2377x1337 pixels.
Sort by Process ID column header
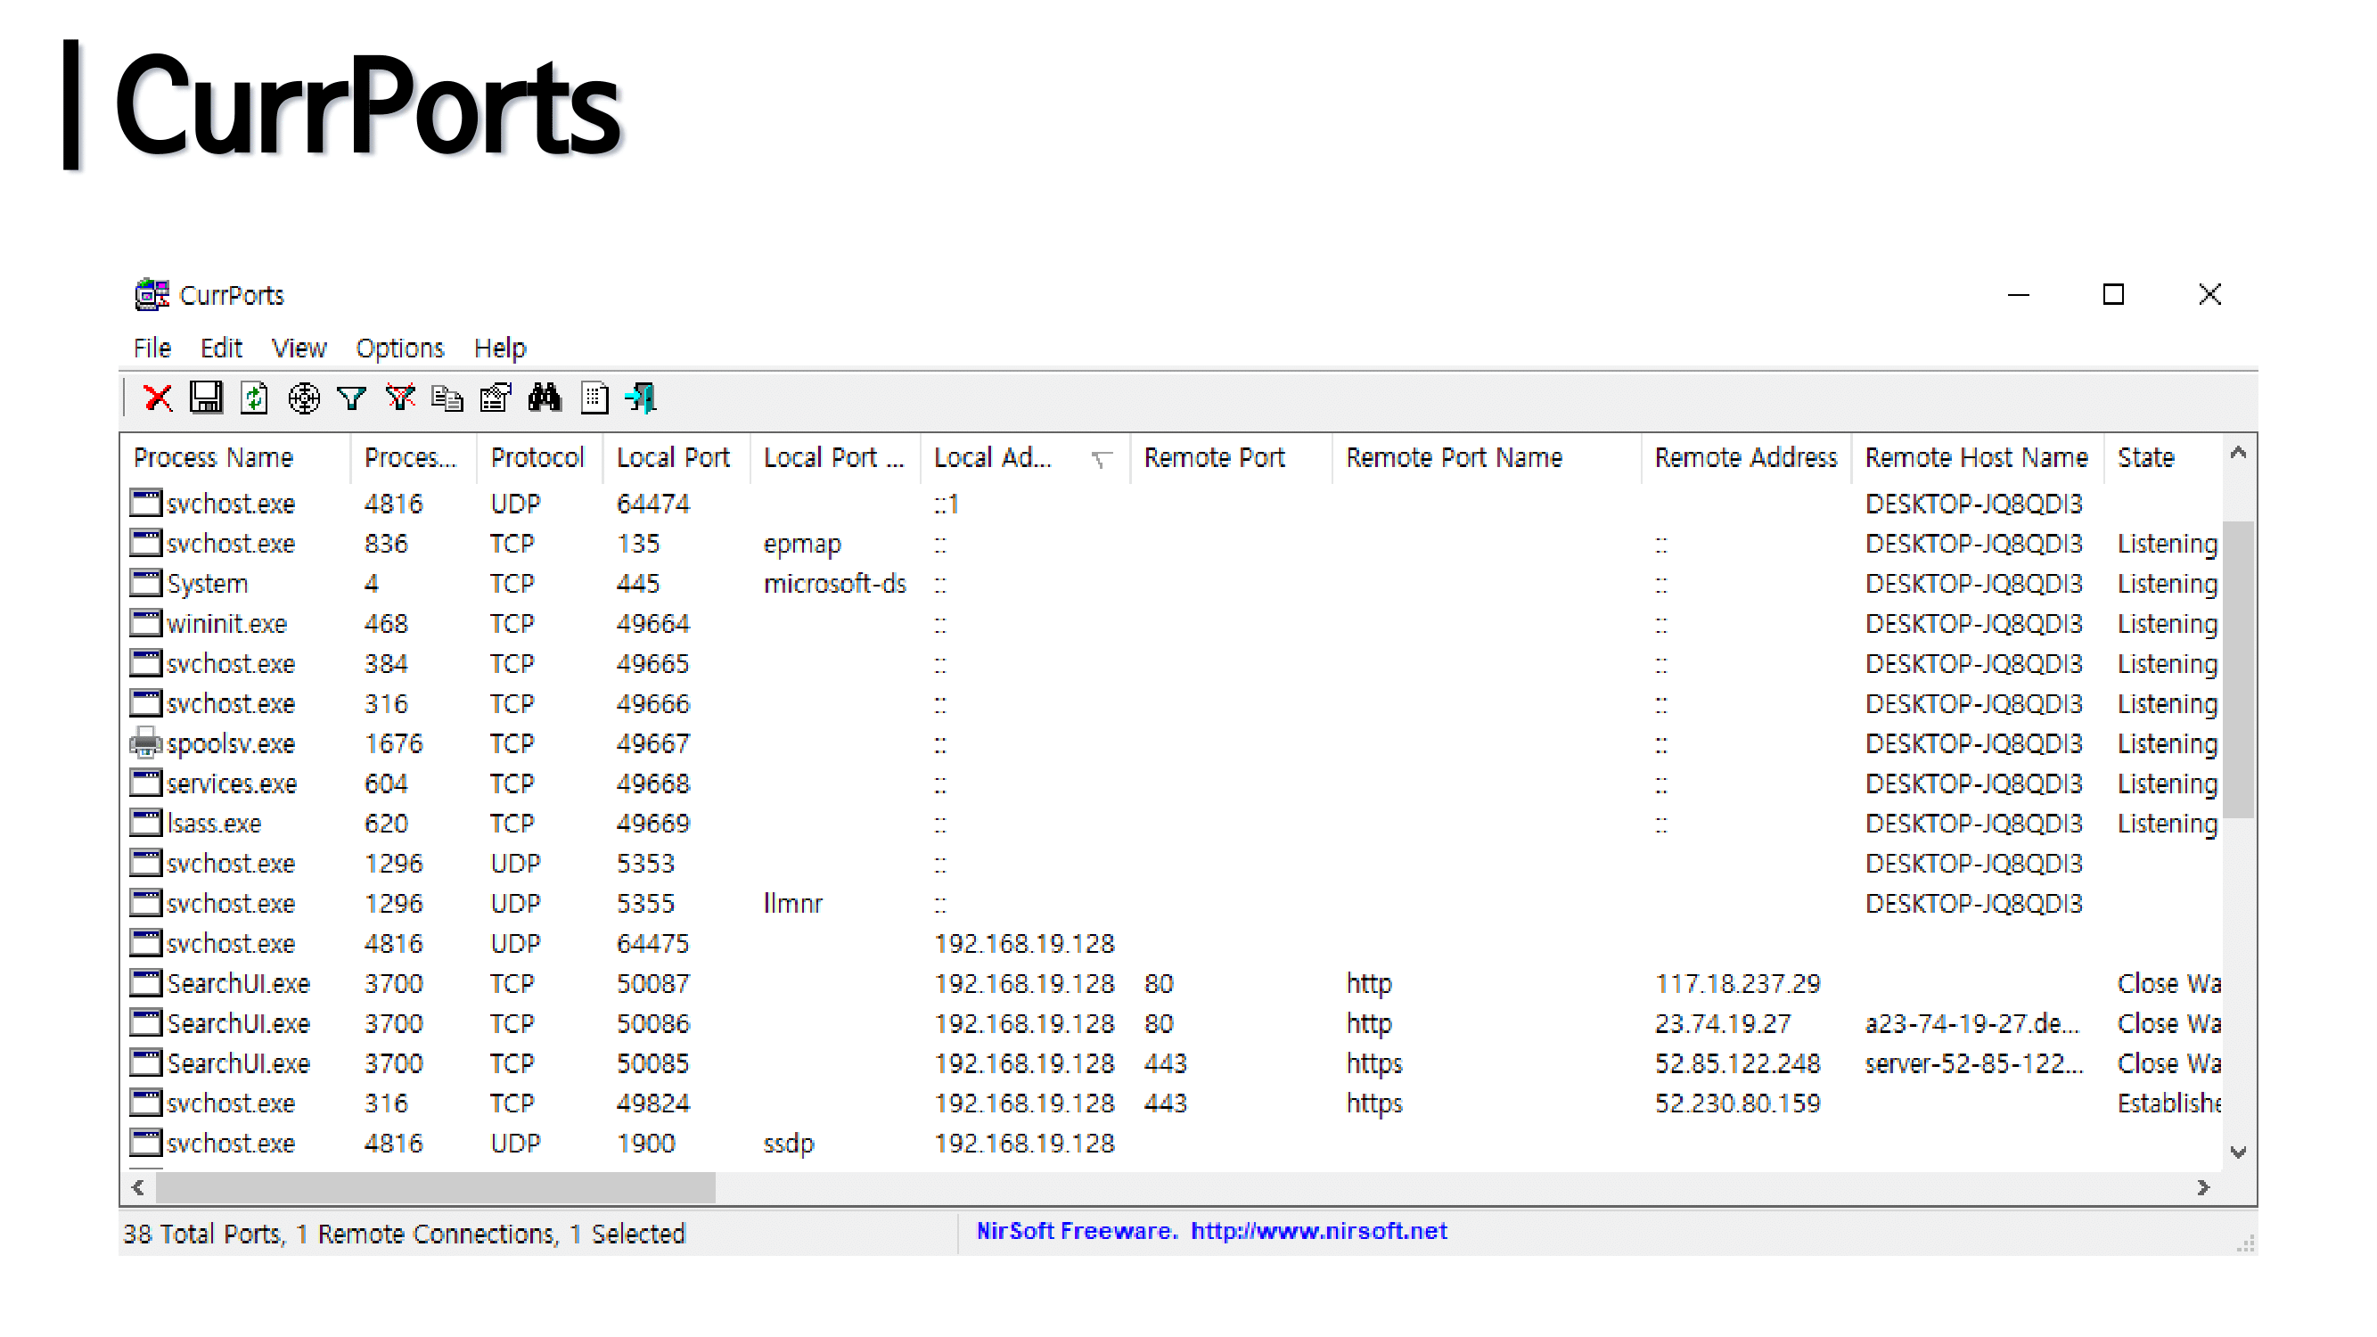414,457
